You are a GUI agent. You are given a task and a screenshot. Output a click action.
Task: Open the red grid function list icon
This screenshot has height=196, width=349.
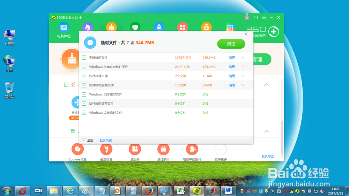(x=183, y=27)
